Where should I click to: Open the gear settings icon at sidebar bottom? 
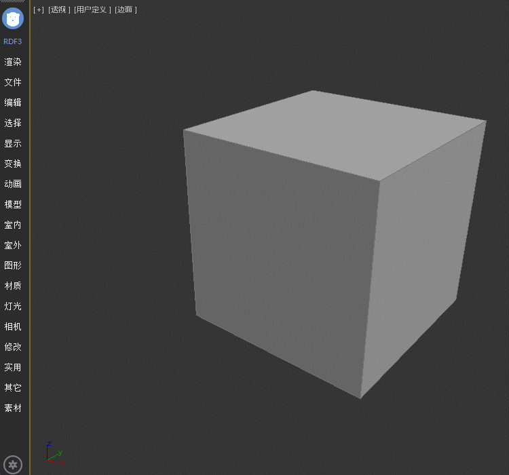tap(13, 465)
